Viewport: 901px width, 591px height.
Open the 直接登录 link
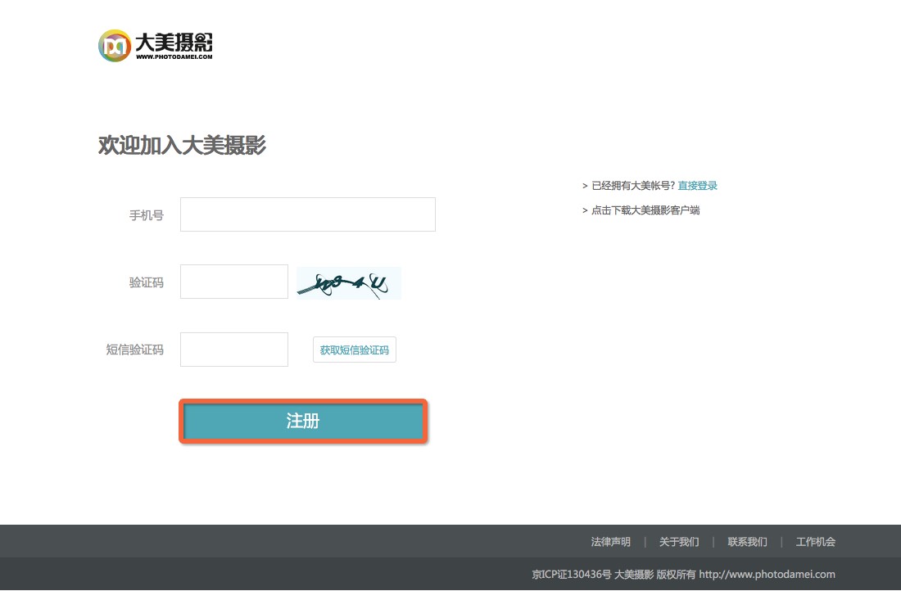coord(697,186)
